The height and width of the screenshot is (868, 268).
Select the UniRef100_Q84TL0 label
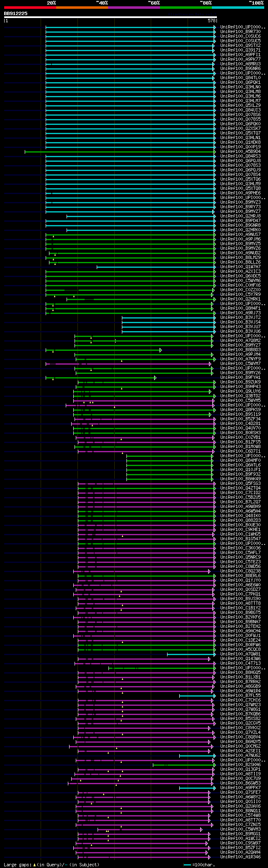[x=240, y=78]
